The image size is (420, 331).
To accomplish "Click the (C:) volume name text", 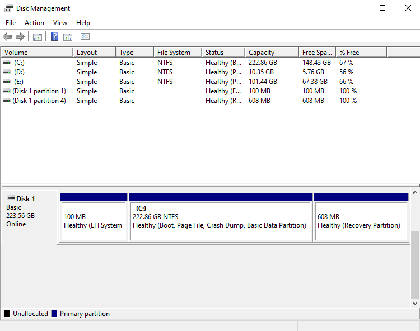I will (19, 63).
